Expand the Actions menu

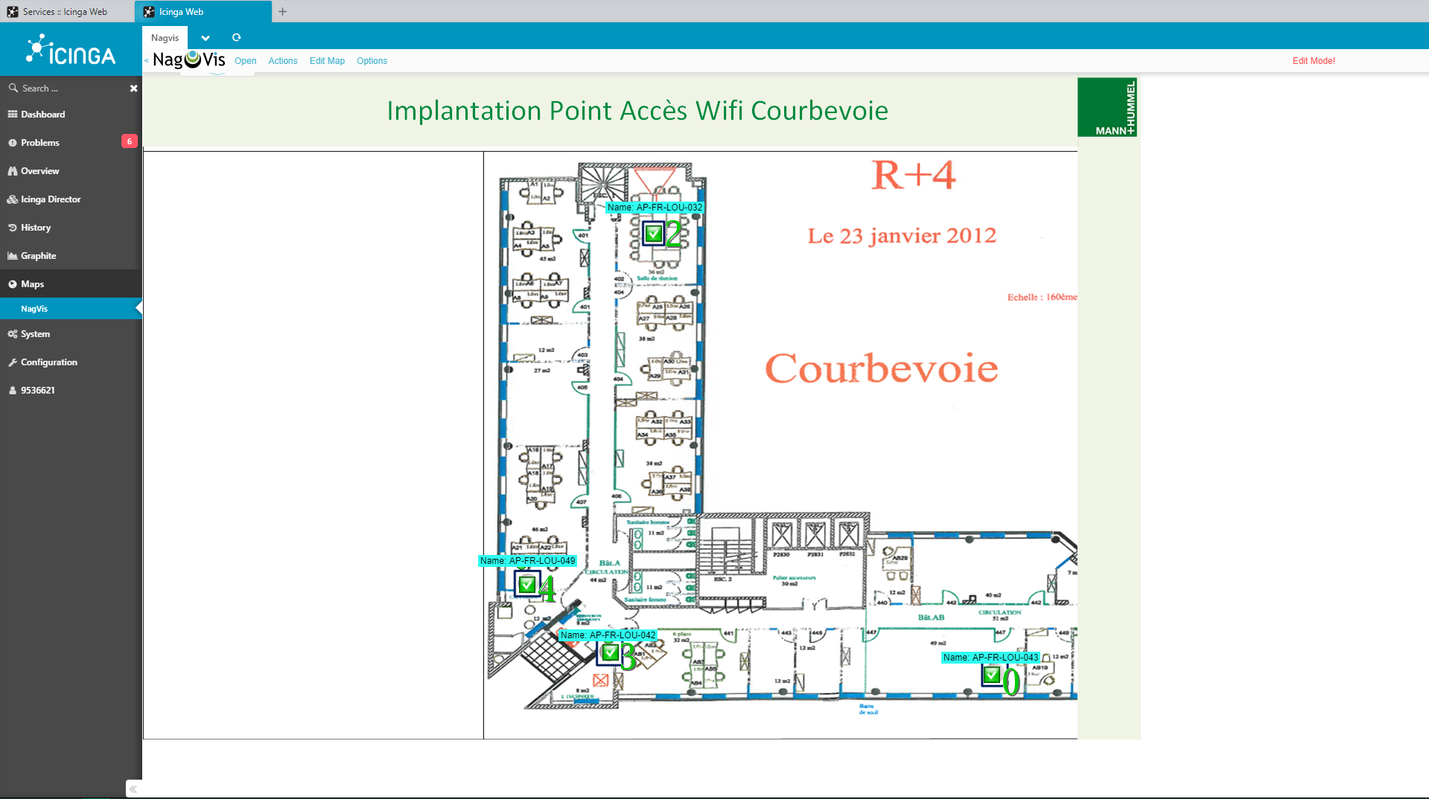[282, 61]
